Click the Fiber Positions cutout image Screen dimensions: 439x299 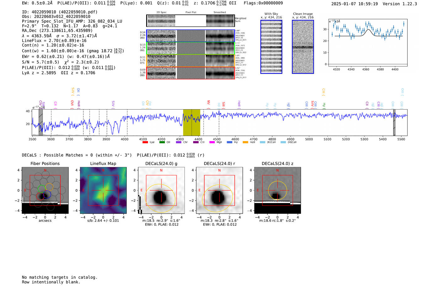coord(45,190)
